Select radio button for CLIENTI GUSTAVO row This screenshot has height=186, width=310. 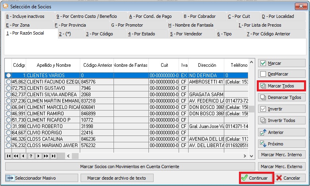tap(9, 88)
